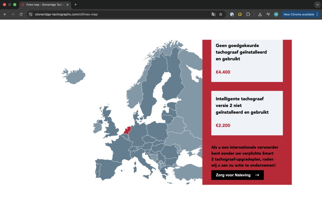Select Iceland on the Europe map

point(73,76)
